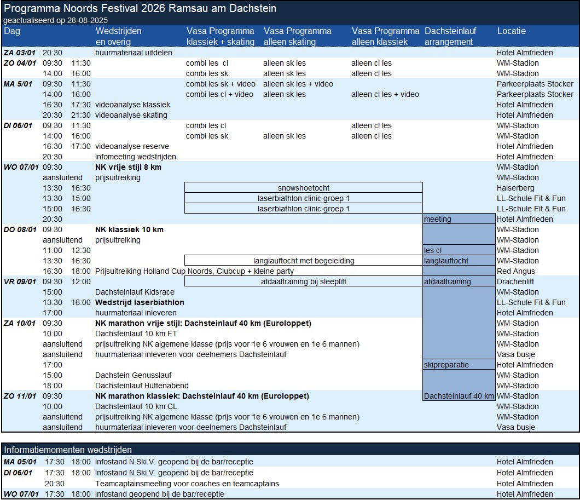Click 'huurmateriaal inleveren' cell on Friday
Image resolution: width=580 pixels, height=500 pixels.
(x=136, y=313)
